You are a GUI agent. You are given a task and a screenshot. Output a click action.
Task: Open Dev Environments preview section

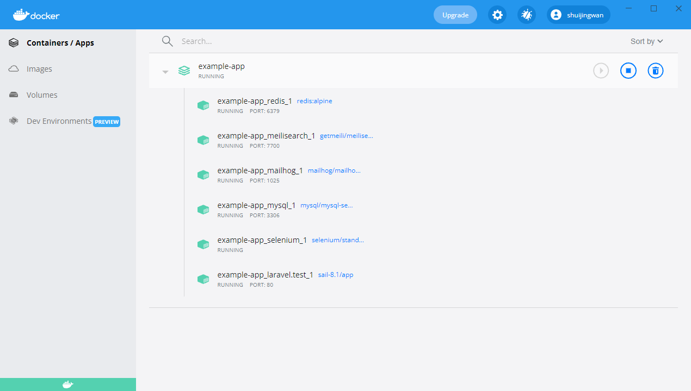(x=59, y=121)
